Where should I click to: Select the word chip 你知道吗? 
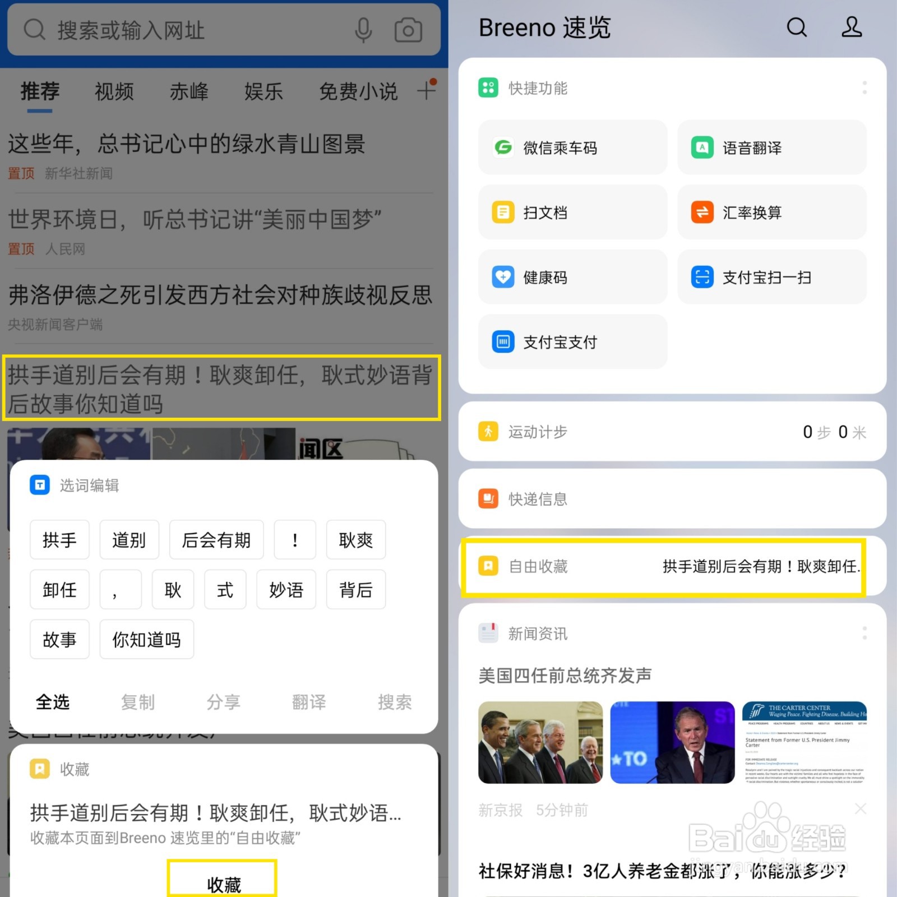click(x=147, y=639)
